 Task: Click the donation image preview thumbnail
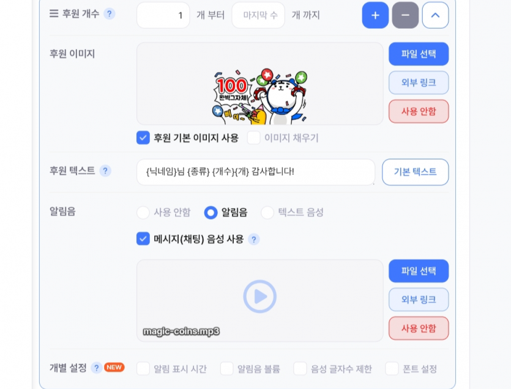coord(259,97)
